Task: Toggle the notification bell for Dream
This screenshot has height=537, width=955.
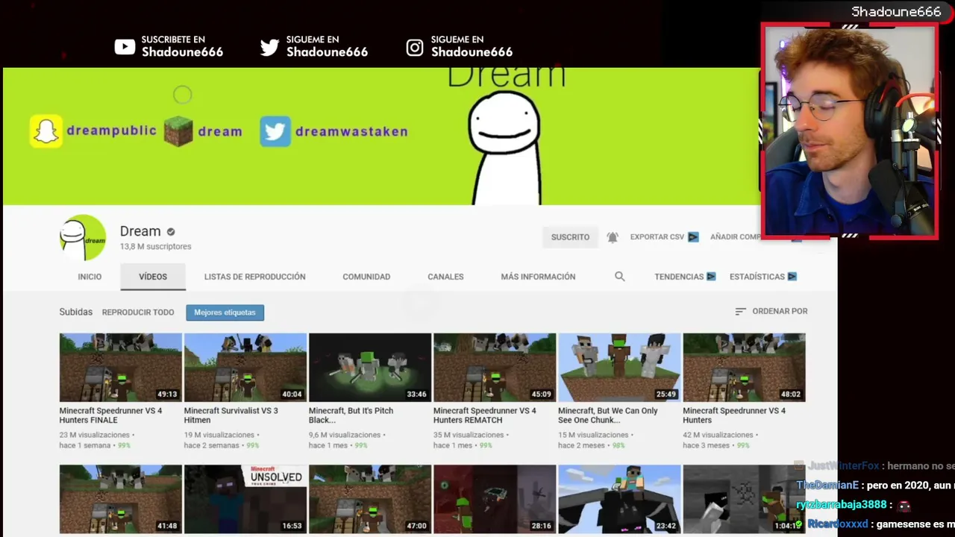Action: pyautogui.click(x=613, y=237)
